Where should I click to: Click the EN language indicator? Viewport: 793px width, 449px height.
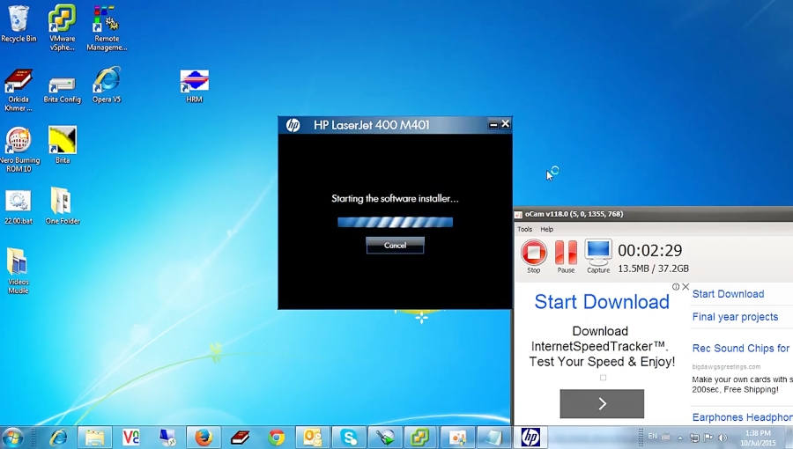coord(652,436)
